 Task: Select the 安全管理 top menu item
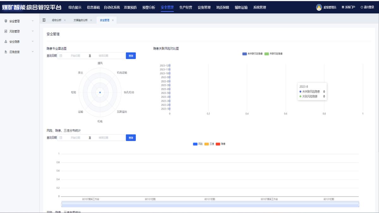(167, 7)
